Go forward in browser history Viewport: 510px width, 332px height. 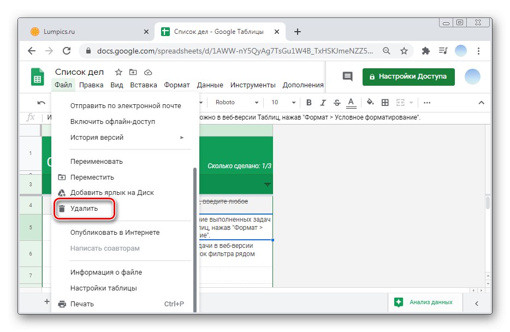coord(49,51)
